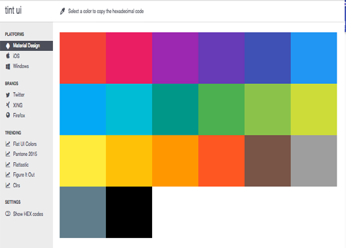Copy the teal color swatch

[x=175, y=109]
